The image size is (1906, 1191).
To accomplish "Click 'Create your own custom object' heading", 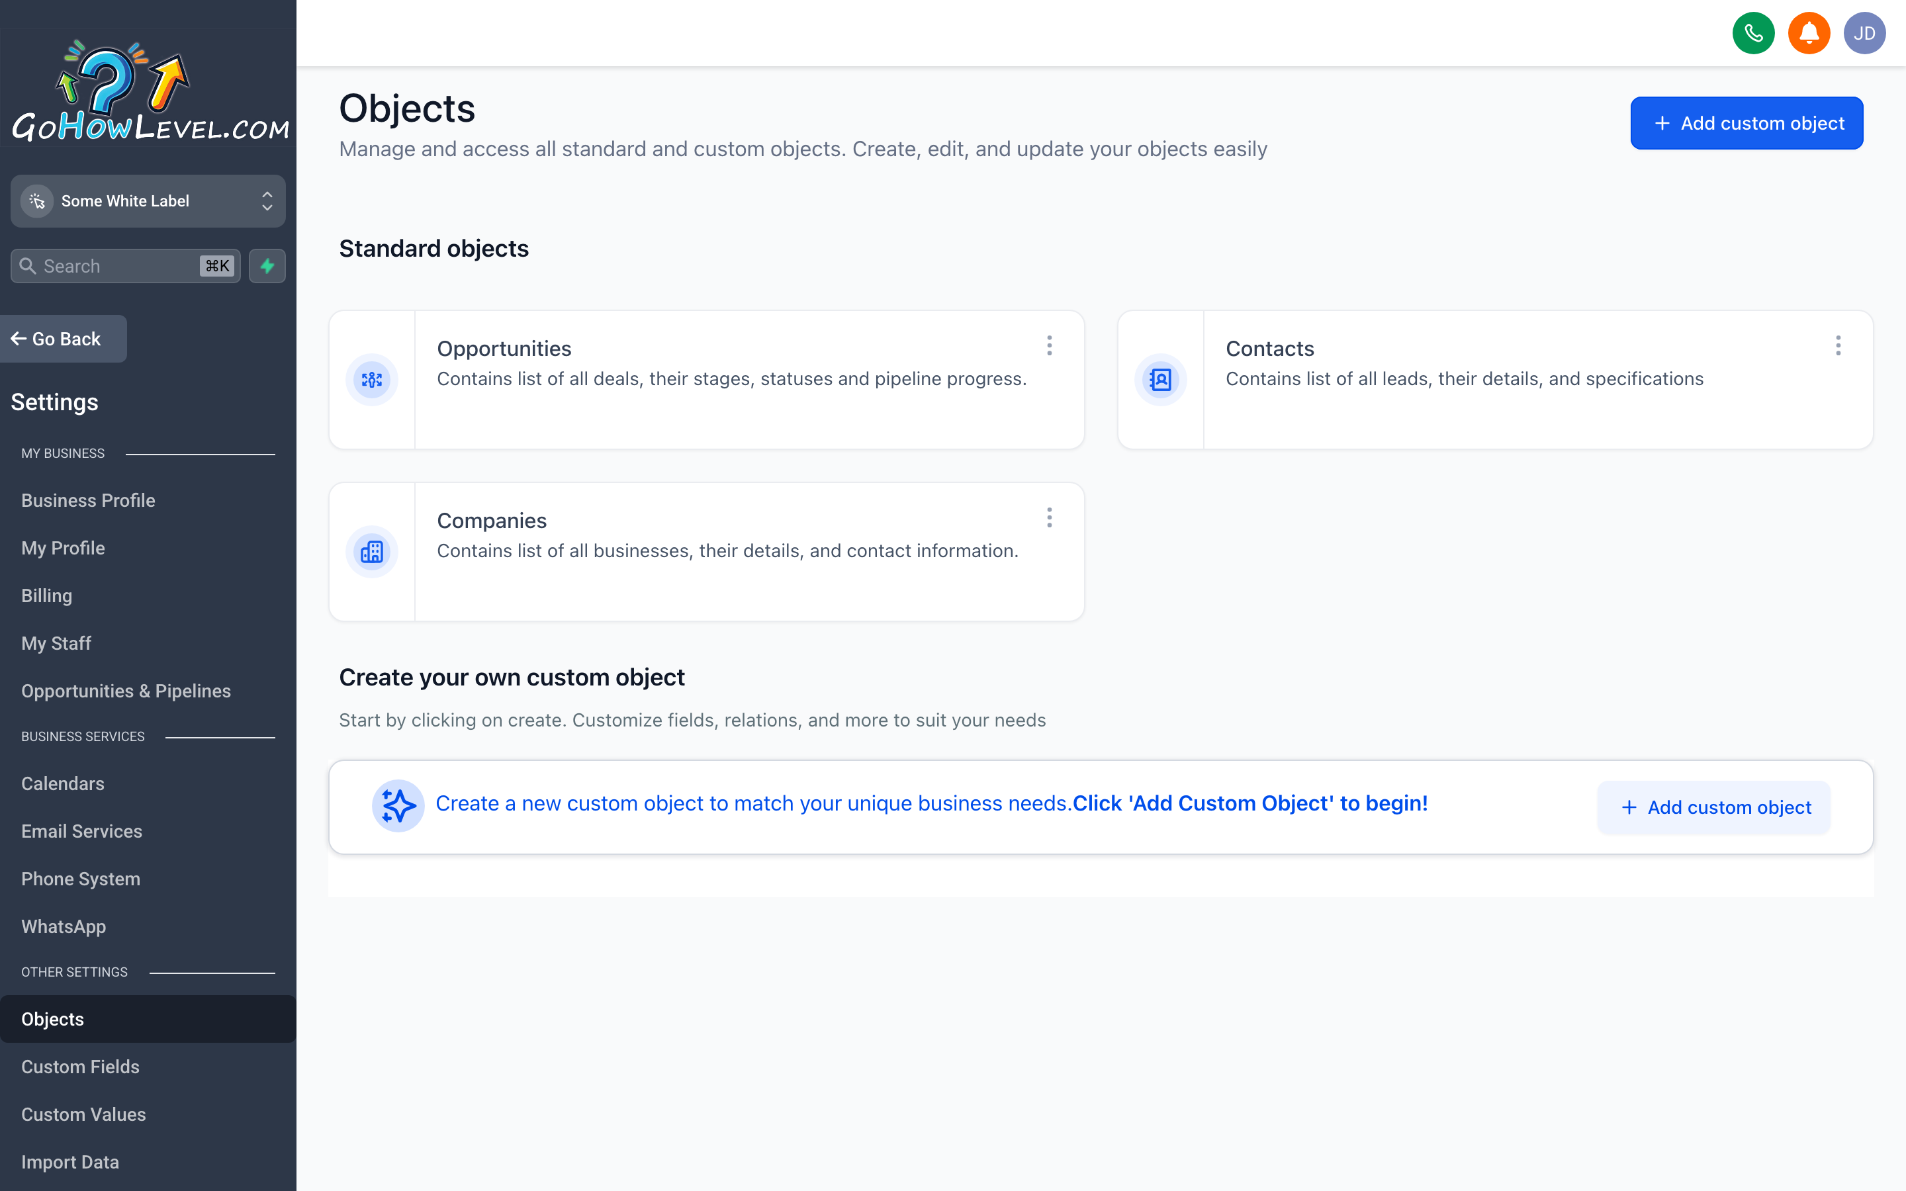I will pos(512,678).
